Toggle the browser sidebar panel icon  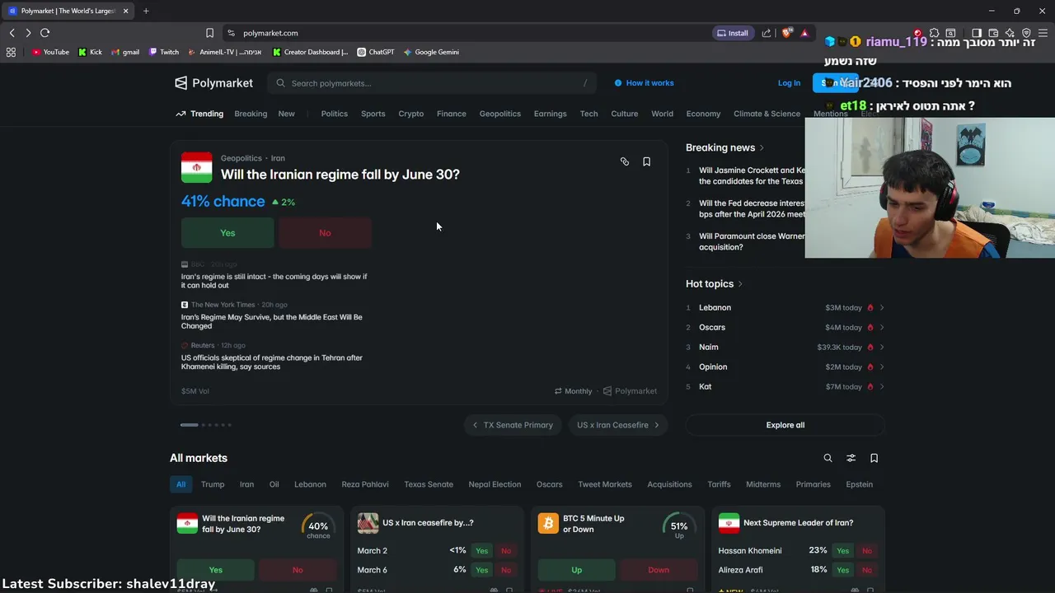click(x=977, y=33)
